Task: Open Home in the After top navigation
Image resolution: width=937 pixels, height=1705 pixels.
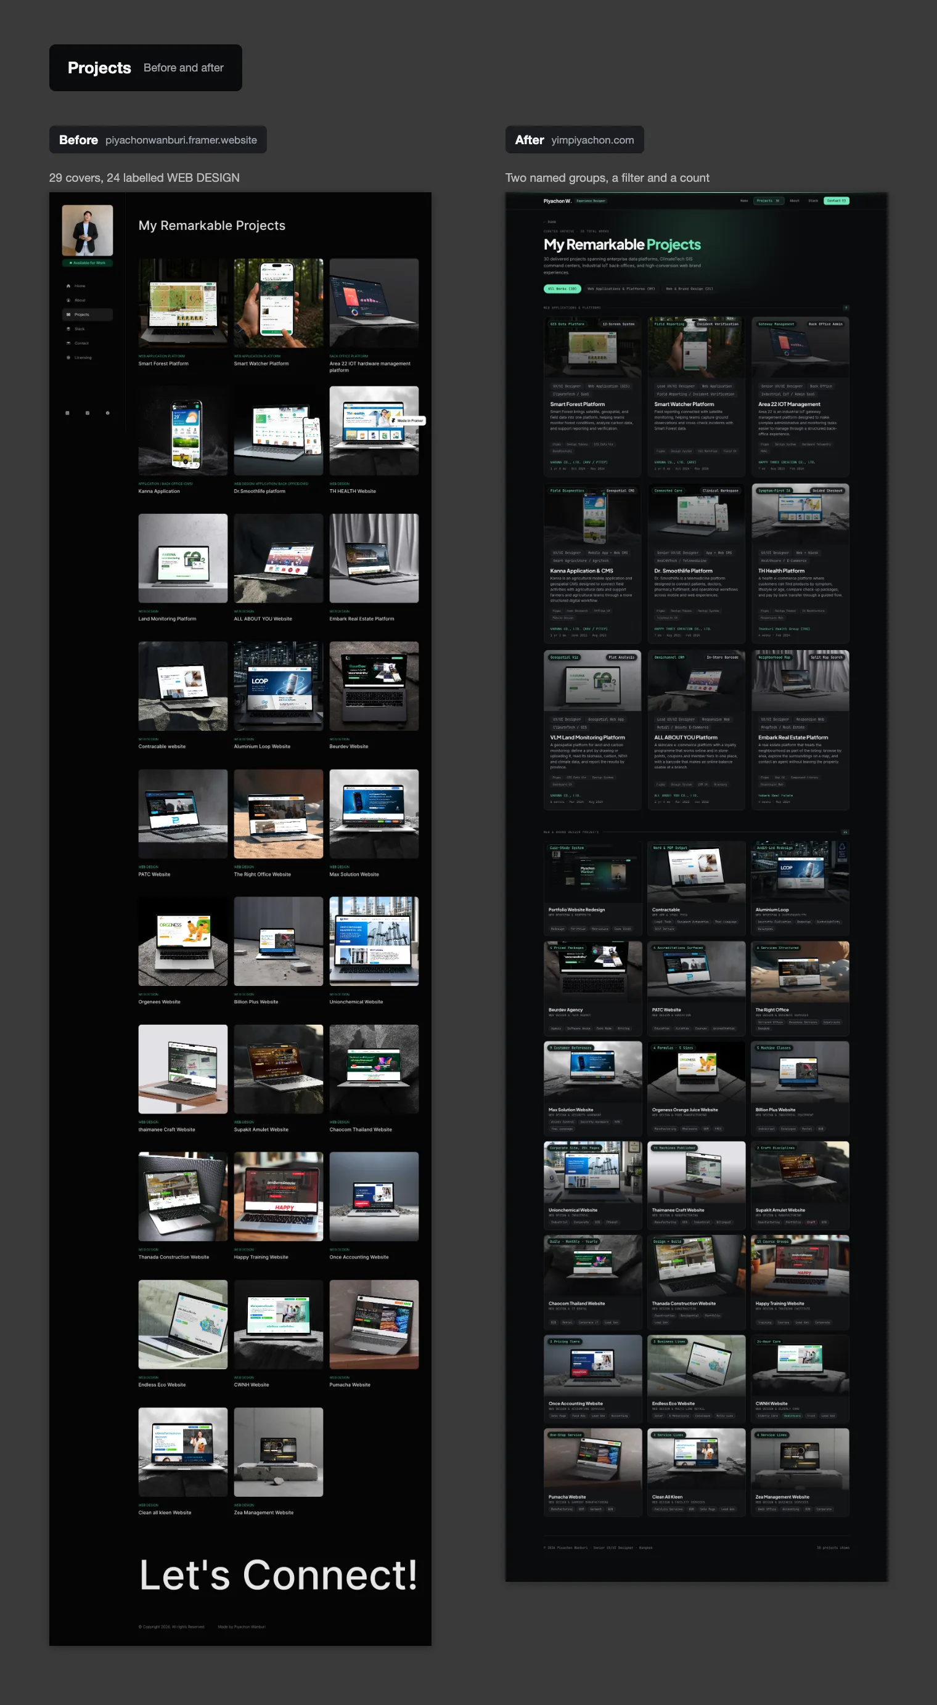Action: click(743, 200)
